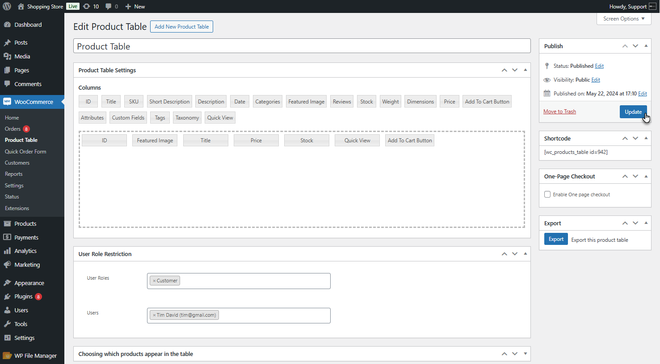Open the Screen Options dropdown
Image resolution: width=660 pixels, height=364 pixels.
[623, 19]
